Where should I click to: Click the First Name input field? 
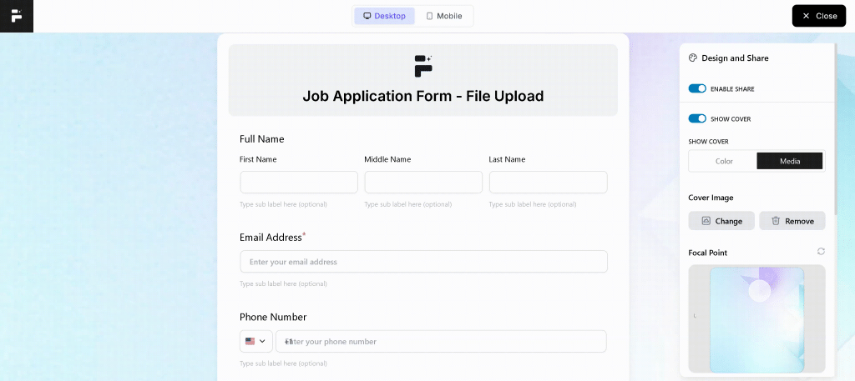pos(299,183)
